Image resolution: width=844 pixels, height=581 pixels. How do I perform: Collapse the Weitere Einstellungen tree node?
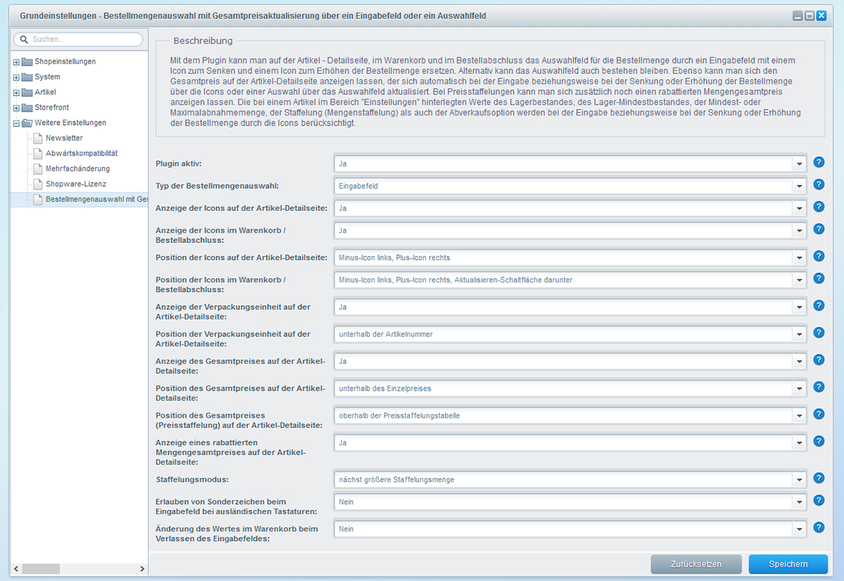pos(16,123)
